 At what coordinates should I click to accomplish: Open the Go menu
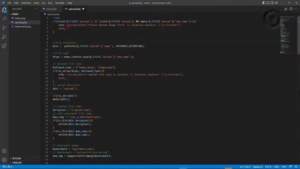click(x=44, y=3)
